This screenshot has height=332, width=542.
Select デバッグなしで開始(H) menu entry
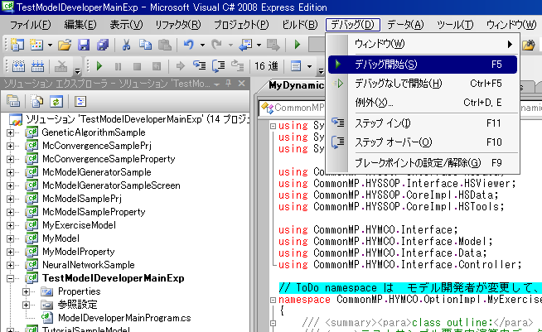pos(423,84)
